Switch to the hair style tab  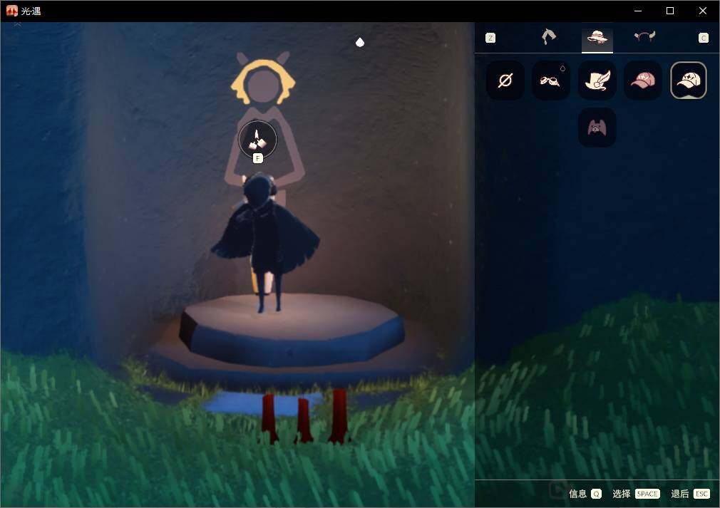pyautogui.click(x=549, y=37)
